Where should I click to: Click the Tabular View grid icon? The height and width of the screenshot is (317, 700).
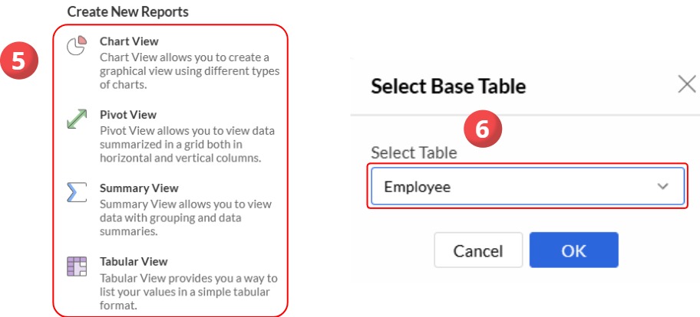(x=75, y=266)
